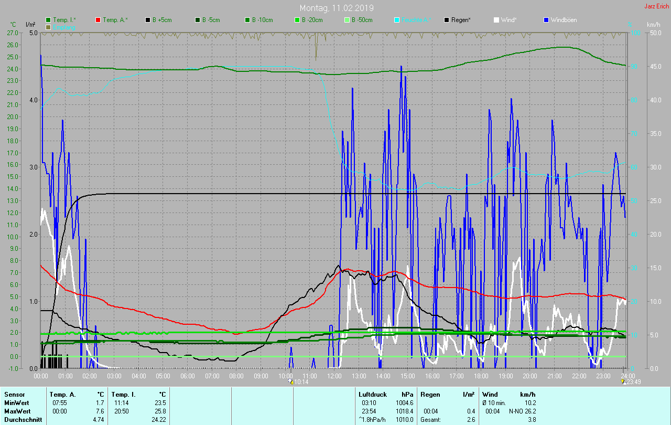Click the "Temp. I." column header in the table

pyautogui.click(x=123, y=395)
